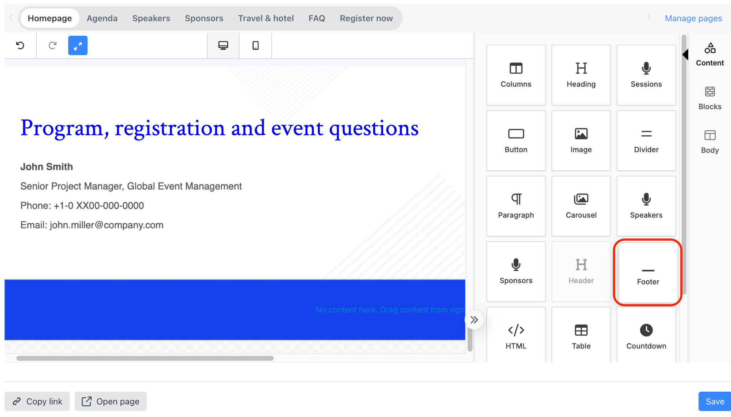Choose the HTML code element
Image resolution: width=731 pixels, height=417 pixels.
(x=516, y=335)
